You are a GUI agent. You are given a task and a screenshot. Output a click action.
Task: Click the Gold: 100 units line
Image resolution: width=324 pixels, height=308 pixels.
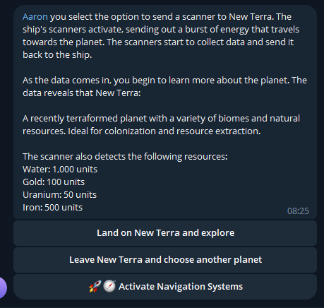click(x=54, y=182)
